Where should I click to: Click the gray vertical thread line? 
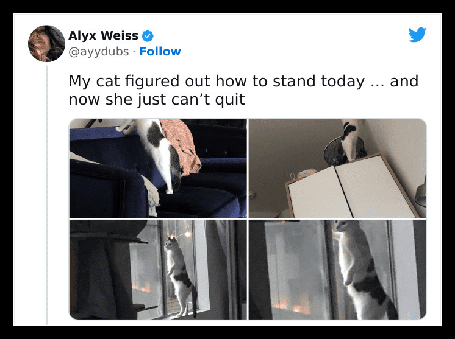(47, 195)
